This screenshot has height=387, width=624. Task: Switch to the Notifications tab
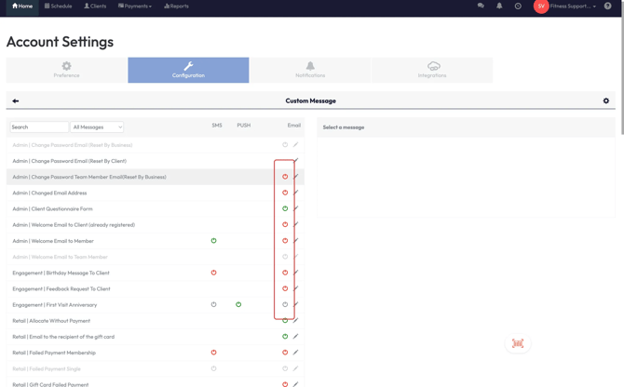(310, 70)
